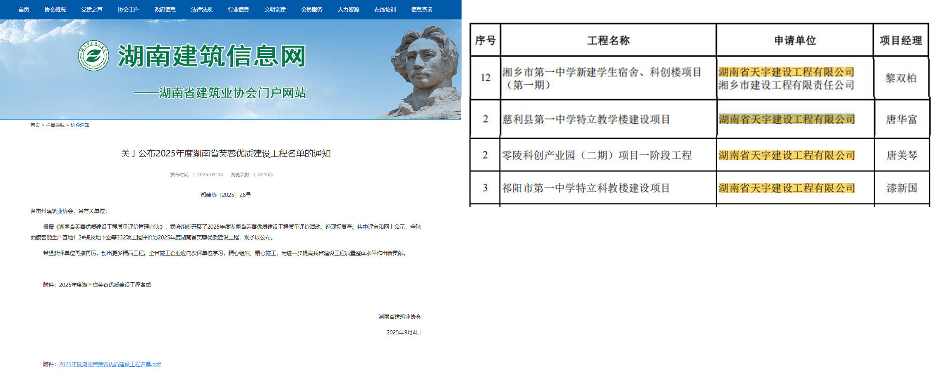Open the 协会通知 breadcrumb link
This screenshot has height=374, width=938.
[x=80, y=125]
